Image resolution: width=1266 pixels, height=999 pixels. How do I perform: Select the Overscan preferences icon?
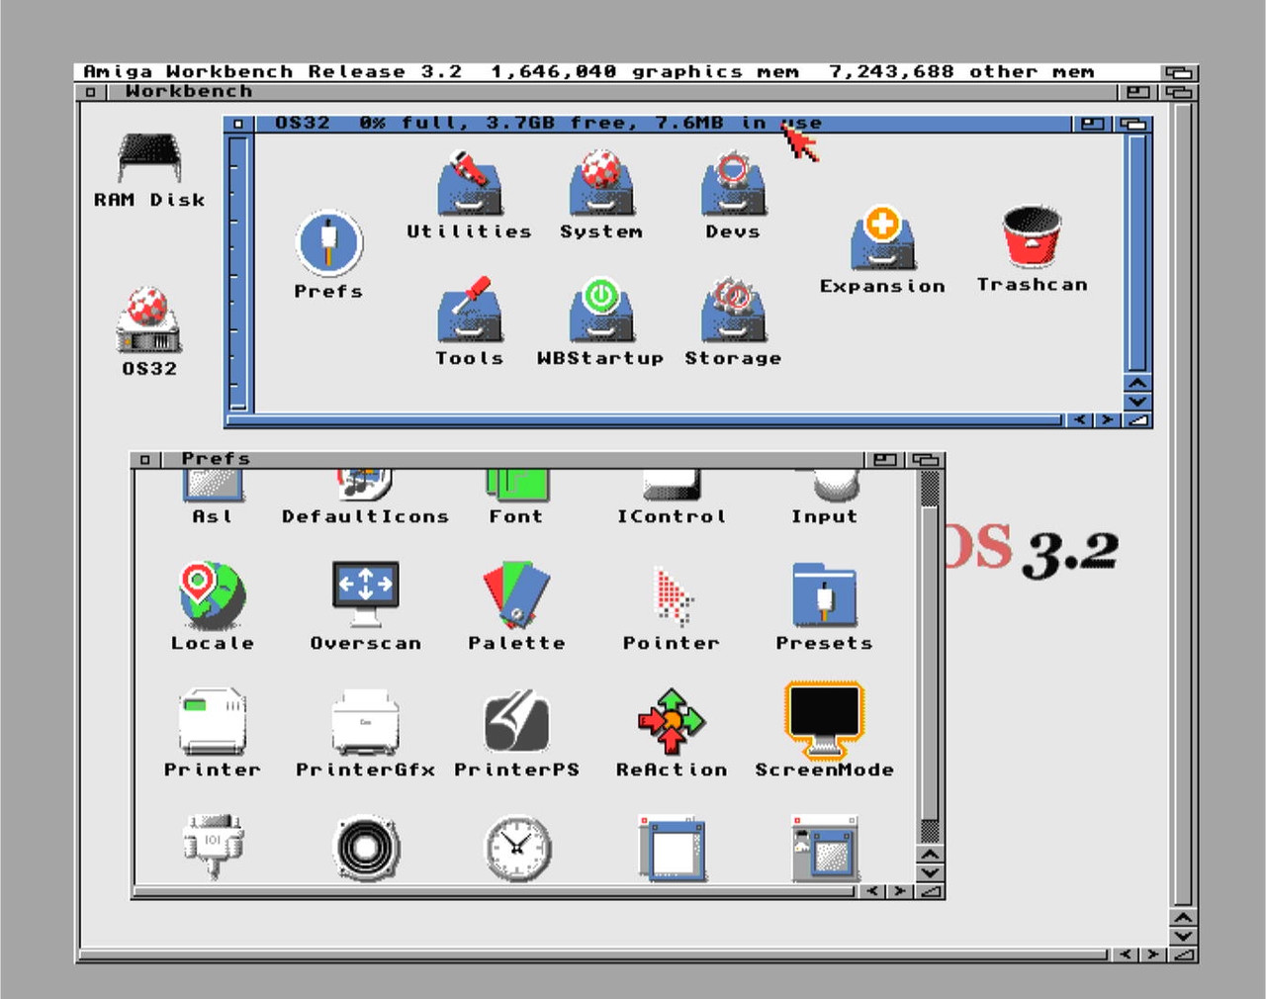click(366, 594)
